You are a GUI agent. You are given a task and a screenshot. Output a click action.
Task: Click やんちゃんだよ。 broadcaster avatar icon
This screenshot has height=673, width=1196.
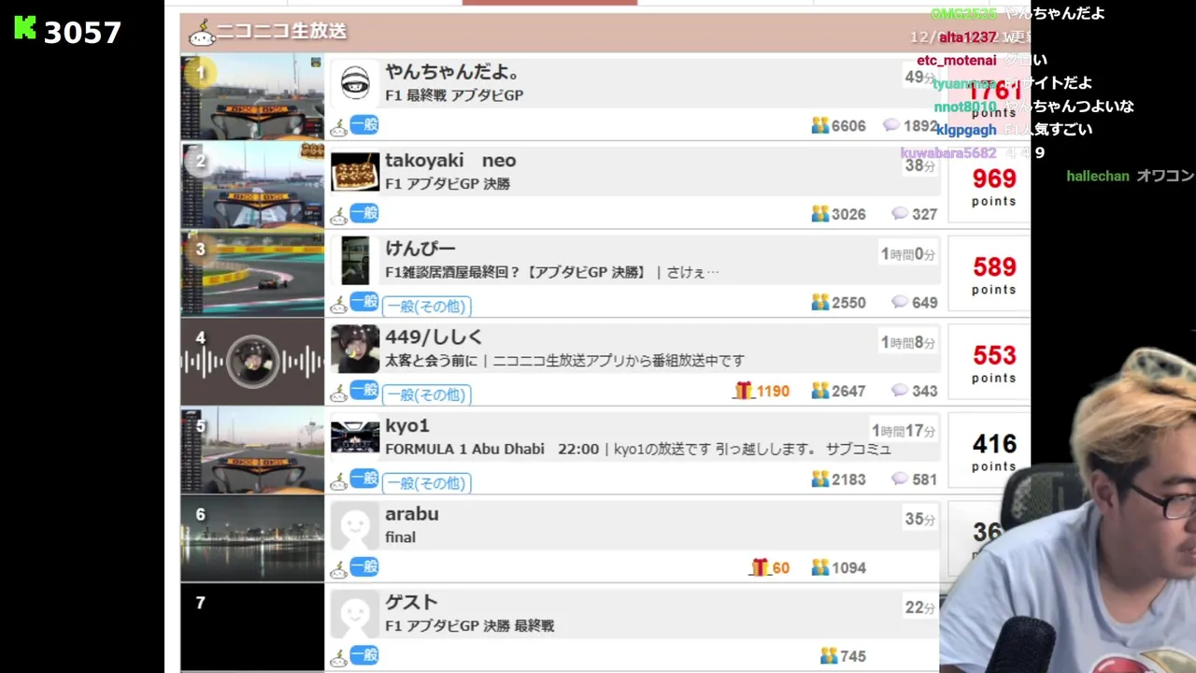355,83
